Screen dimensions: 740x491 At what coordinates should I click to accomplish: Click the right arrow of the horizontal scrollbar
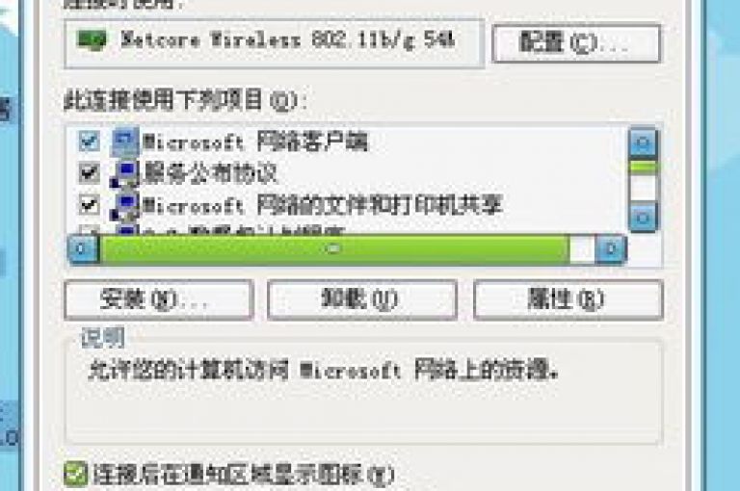coord(611,248)
